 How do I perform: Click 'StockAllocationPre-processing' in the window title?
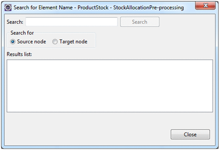coord(148,7)
